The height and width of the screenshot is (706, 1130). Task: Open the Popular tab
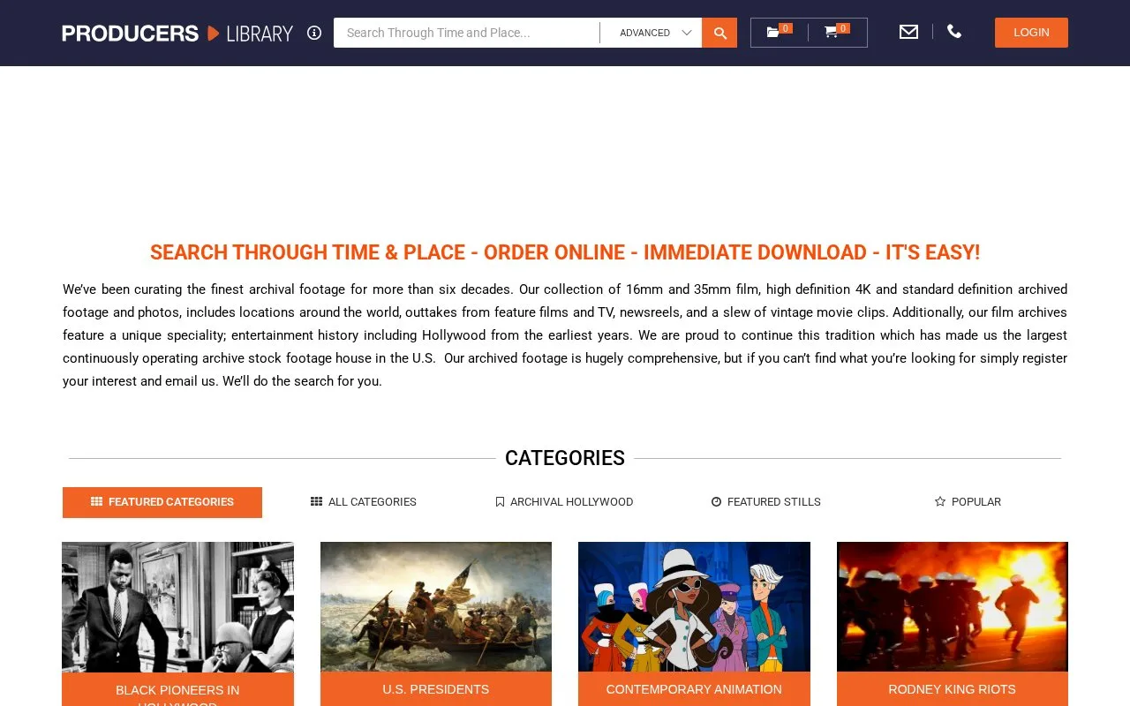pyautogui.click(x=968, y=502)
